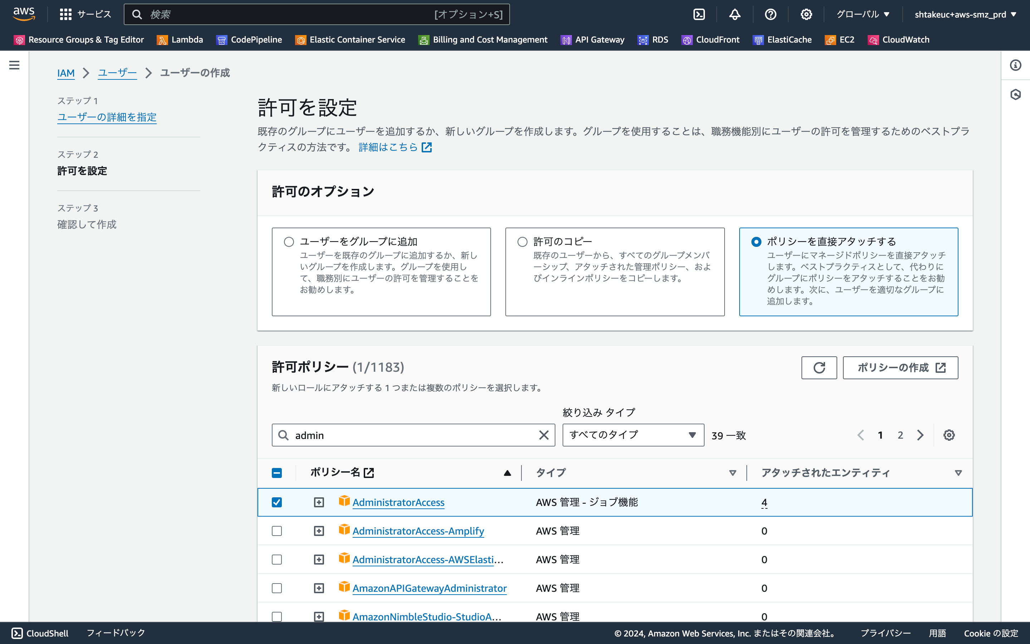Go to previous page of policies
This screenshot has height=644, width=1030.
click(860, 435)
